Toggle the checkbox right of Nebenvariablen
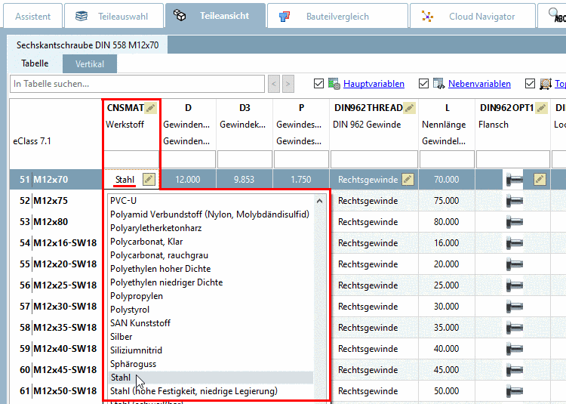 [530, 83]
